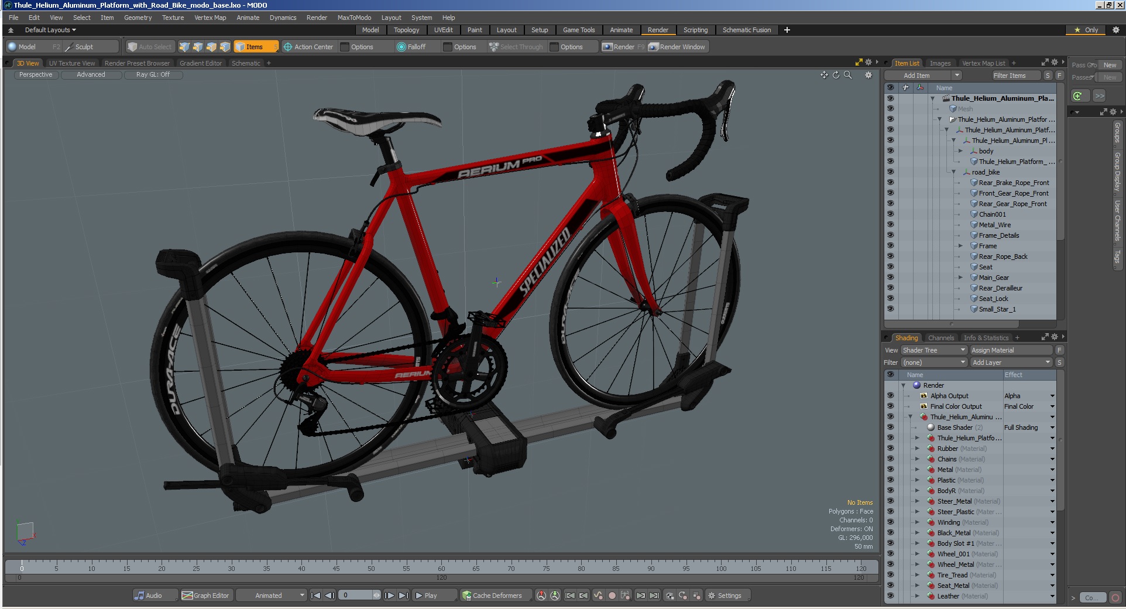
Task: Open the Render Window
Action: [x=677, y=47]
